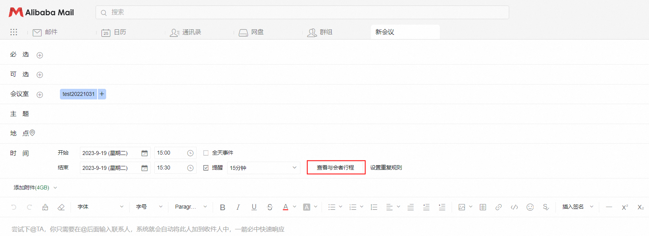Uncheck the 提醒 reminder checkbox
This screenshot has height=236, width=649.
[206, 168]
